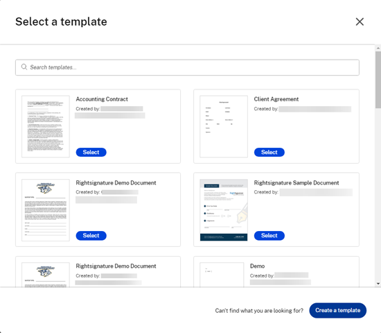Create a template using the bottom button
Image resolution: width=381 pixels, height=333 pixels.
click(338, 310)
